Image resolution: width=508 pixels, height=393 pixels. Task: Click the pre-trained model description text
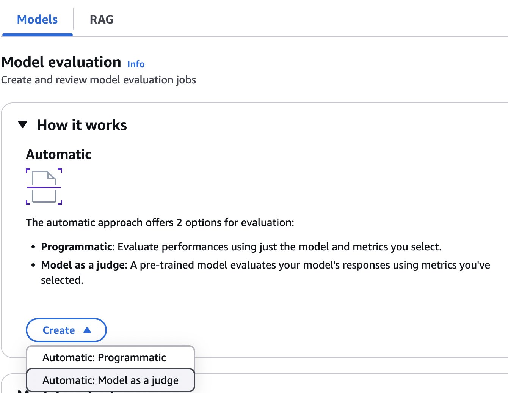point(310,265)
